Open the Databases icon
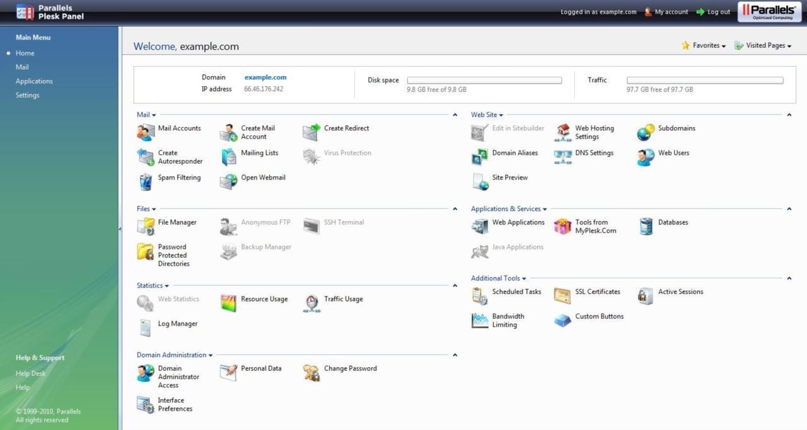The width and height of the screenshot is (807, 430). (x=646, y=227)
